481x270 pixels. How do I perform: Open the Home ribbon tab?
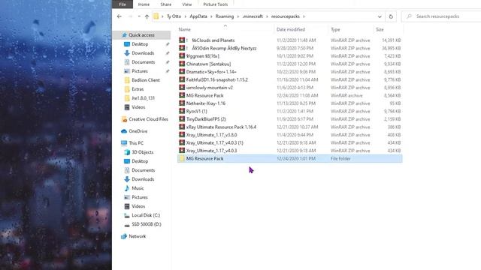point(144,4)
